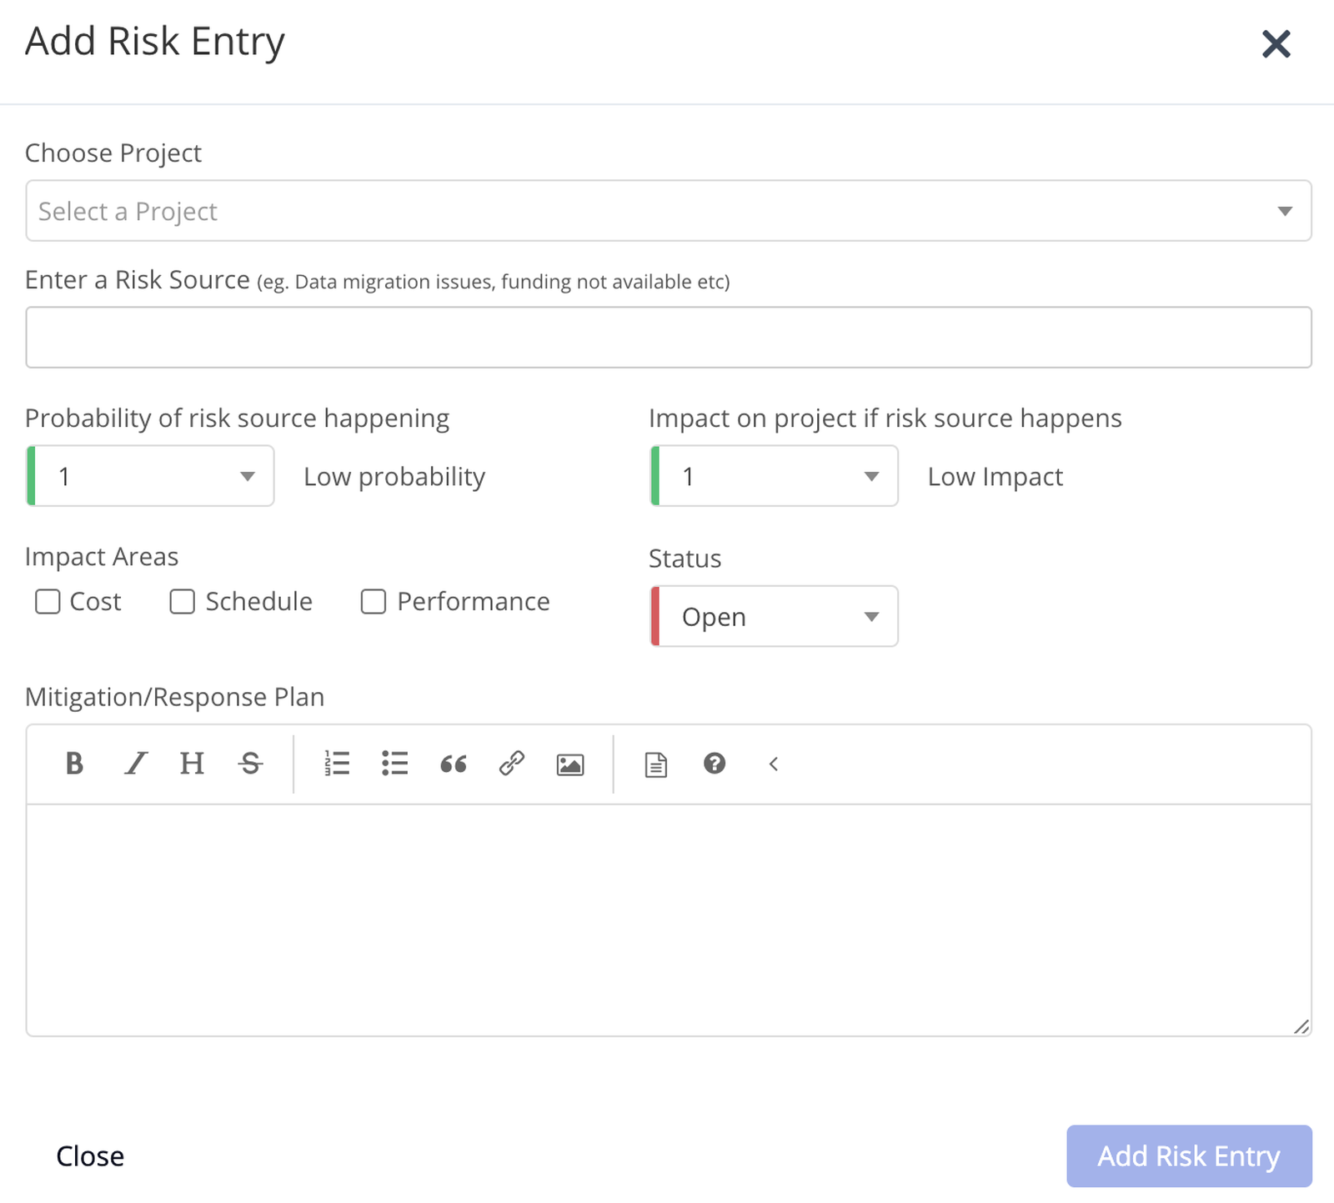Submit with the Add Risk Entry button

(x=1187, y=1156)
